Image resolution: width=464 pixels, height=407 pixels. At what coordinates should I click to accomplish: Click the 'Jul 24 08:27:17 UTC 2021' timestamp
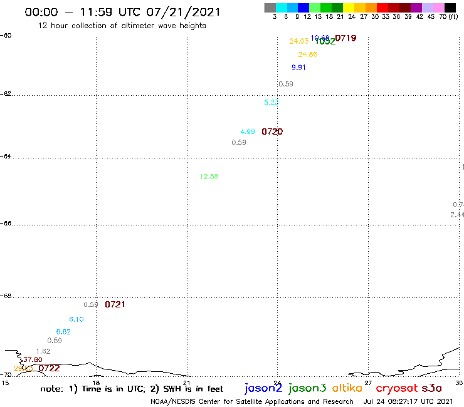click(408, 402)
